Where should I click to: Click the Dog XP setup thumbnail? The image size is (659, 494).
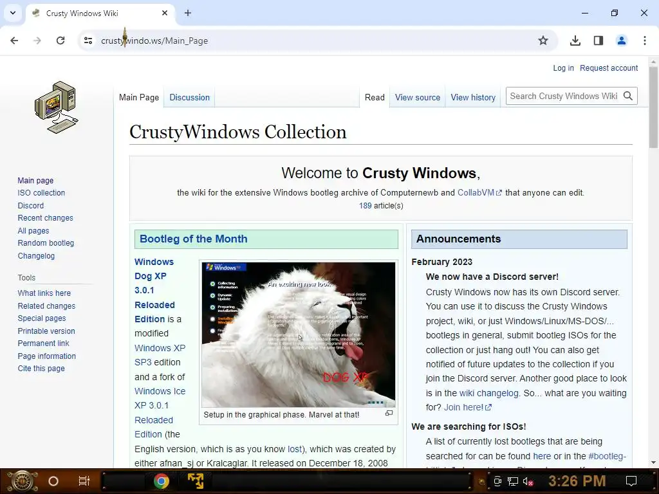[x=299, y=334]
